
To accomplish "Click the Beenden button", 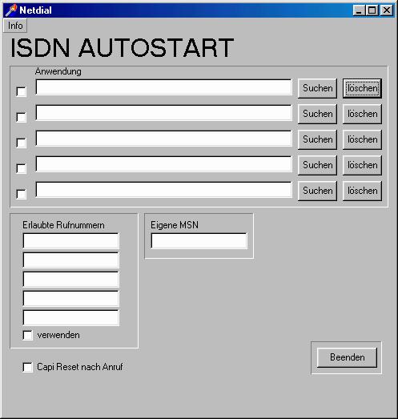I will (x=347, y=357).
